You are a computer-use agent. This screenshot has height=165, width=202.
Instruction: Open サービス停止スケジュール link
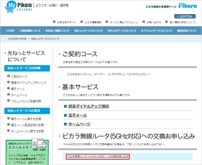[x=124, y=22]
